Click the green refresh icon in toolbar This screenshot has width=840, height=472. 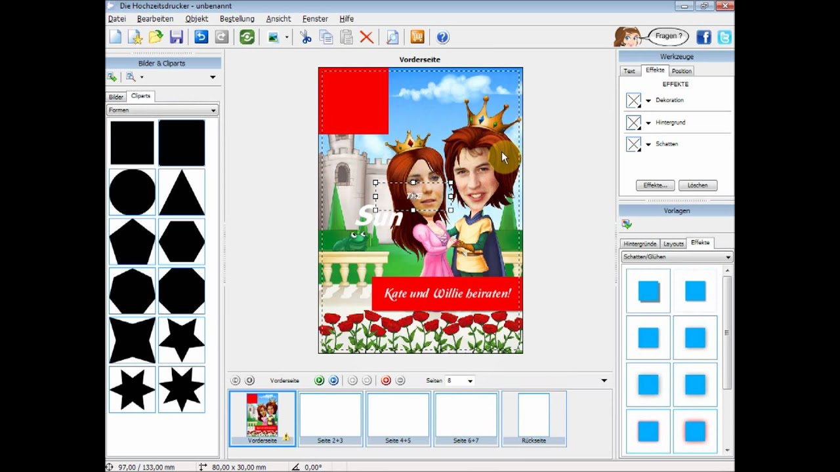click(247, 37)
